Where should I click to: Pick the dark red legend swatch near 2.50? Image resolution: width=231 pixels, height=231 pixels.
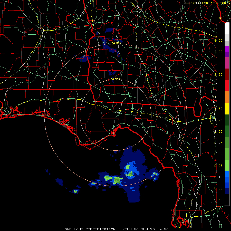(227, 74)
